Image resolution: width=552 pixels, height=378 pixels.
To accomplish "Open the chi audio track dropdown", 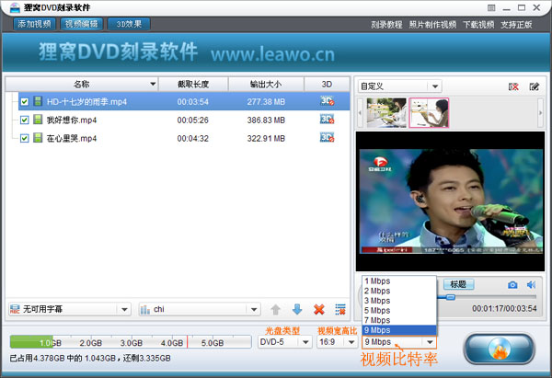I will (x=200, y=309).
